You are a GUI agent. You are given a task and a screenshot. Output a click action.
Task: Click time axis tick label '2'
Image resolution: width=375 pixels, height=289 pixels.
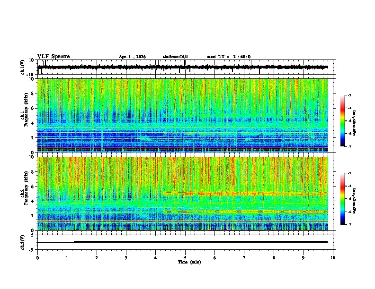tap(97, 258)
